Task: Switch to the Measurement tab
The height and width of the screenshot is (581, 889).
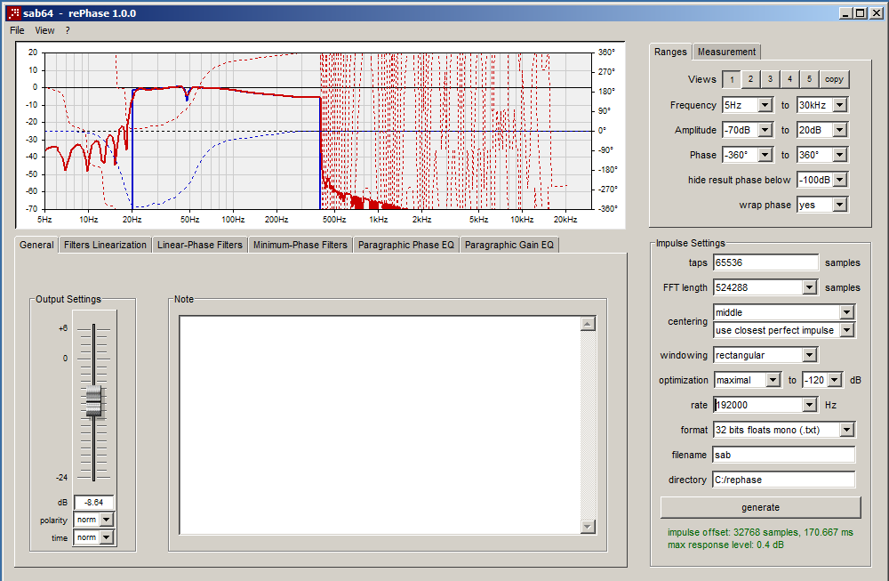Action: 726,52
